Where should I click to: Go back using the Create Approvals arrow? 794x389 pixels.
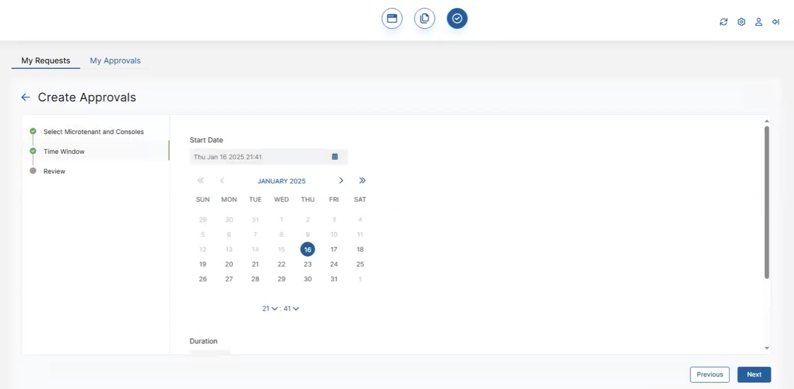pos(26,97)
